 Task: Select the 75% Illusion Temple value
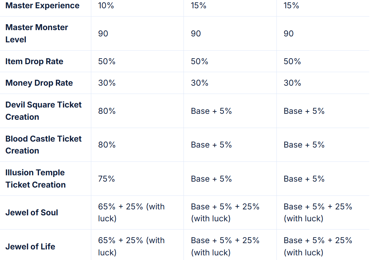[106, 179]
